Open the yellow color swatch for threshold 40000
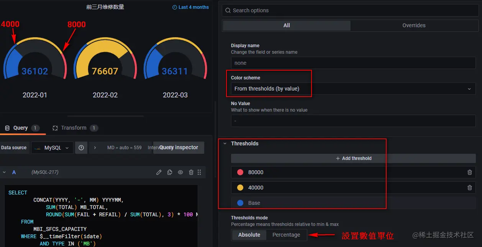 (x=240, y=188)
